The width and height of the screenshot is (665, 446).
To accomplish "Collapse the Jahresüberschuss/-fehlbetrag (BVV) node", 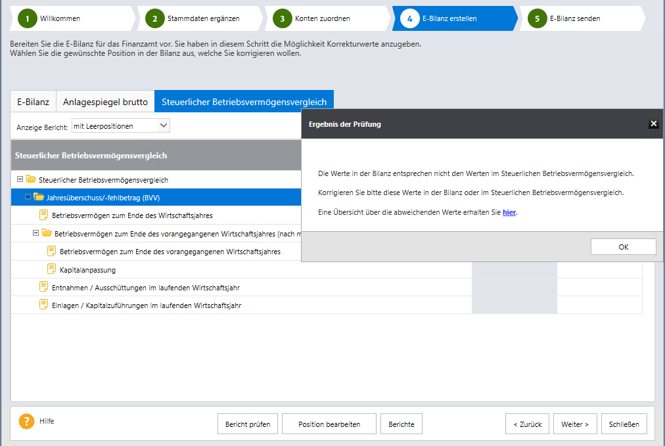I will tap(28, 197).
